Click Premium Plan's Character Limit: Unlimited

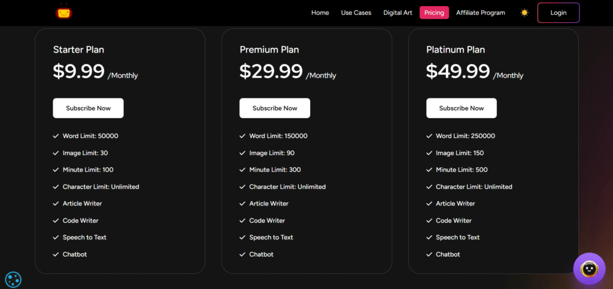point(287,187)
